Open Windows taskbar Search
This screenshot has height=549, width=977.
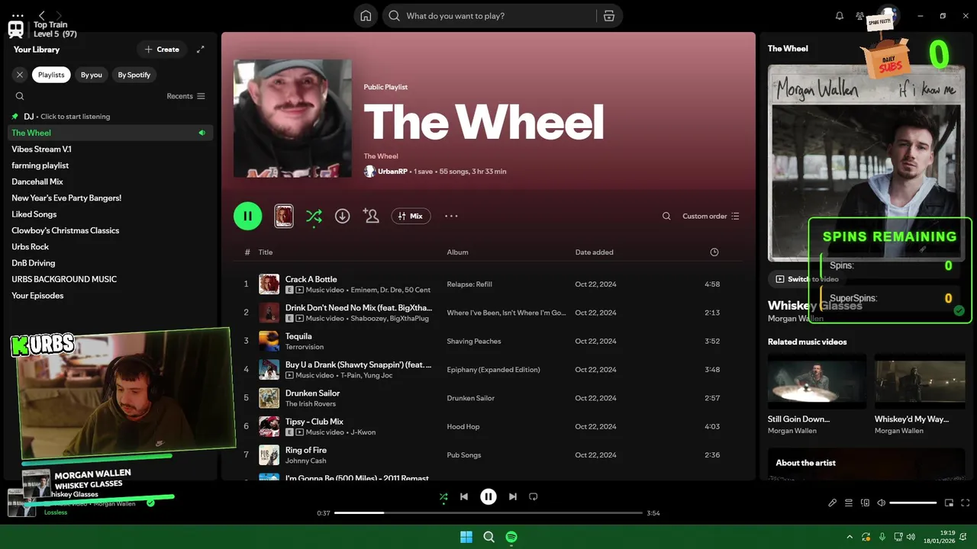tap(488, 538)
